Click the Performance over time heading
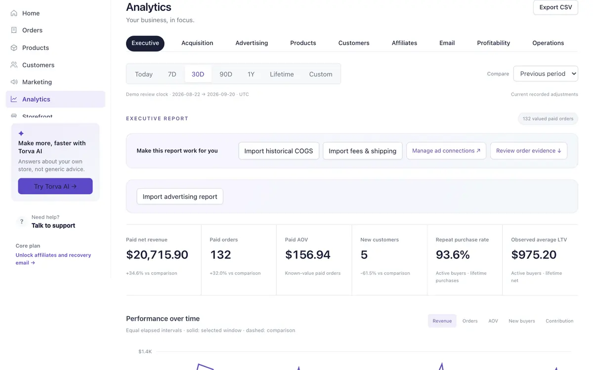The image size is (593, 370). (x=163, y=319)
